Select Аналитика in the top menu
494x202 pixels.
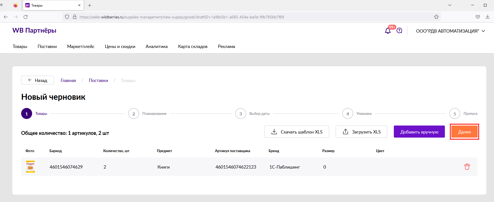coord(156,46)
